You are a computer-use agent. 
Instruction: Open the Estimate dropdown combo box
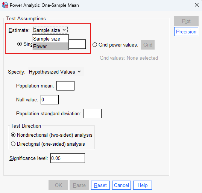point(50,30)
